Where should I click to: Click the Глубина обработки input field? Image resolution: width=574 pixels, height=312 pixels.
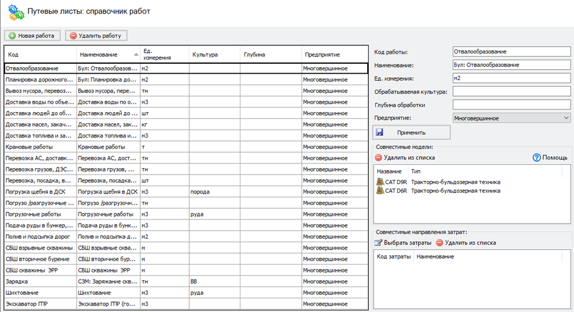point(511,105)
